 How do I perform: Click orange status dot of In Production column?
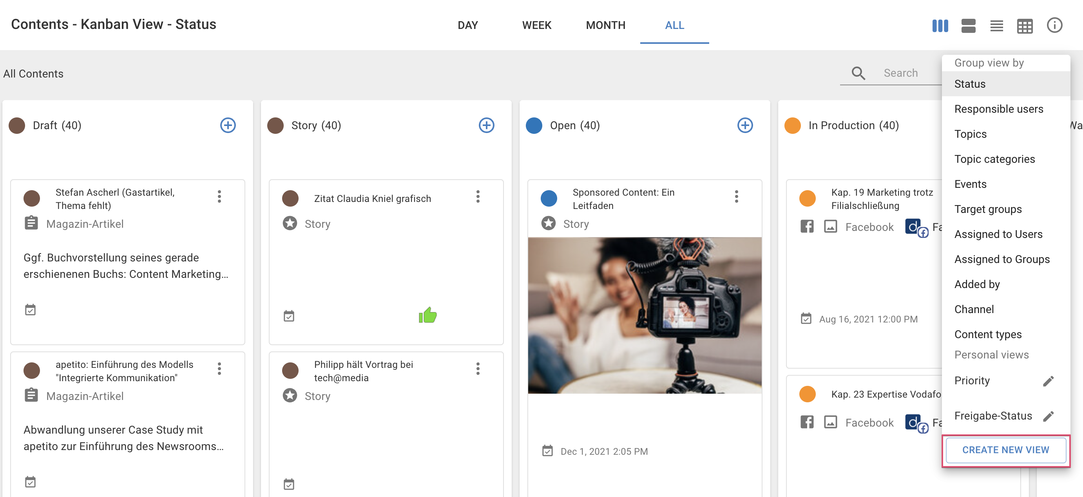pyautogui.click(x=793, y=126)
